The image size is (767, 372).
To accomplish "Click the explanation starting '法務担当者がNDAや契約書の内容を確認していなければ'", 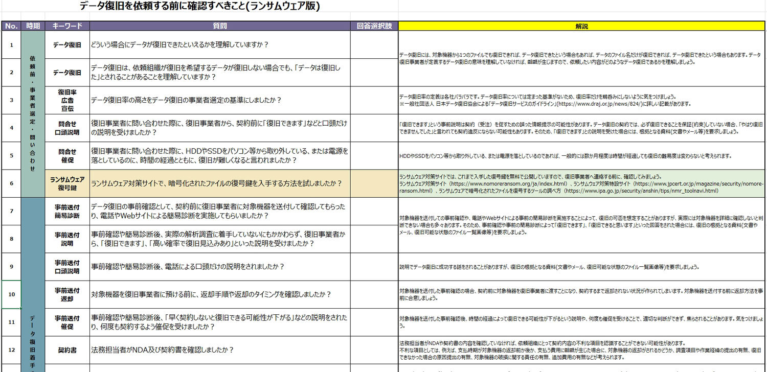I will tap(582, 350).
